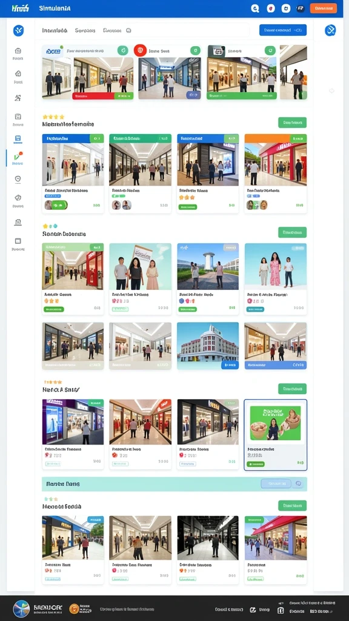Click the shield icon in the left sidebar

(18, 180)
